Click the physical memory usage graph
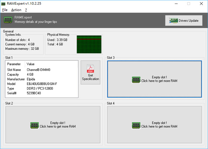208x149 pixels. 89,44
